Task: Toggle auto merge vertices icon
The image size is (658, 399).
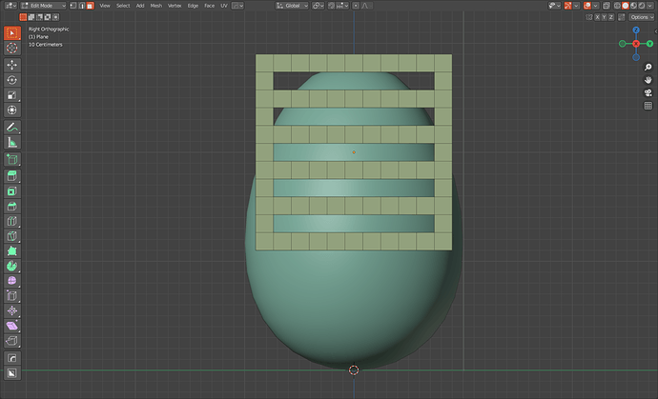Action: click(622, 17)
